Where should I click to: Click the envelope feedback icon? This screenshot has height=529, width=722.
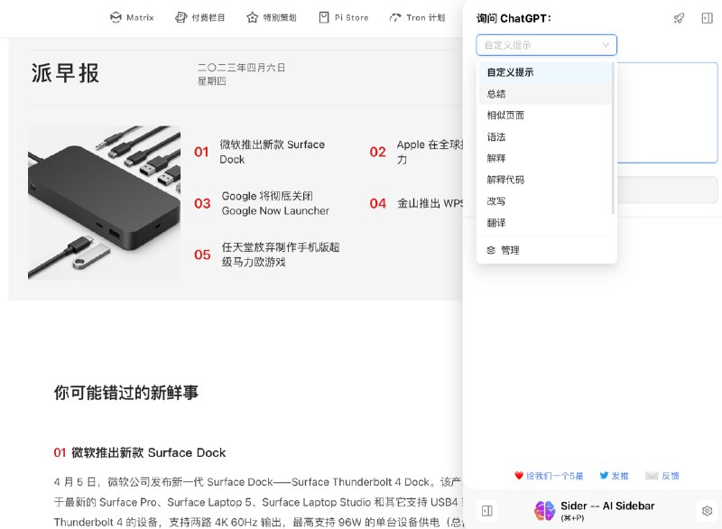click(652, 476)
